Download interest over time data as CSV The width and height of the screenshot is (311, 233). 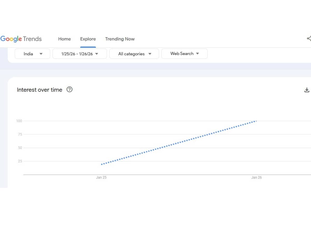307,90
